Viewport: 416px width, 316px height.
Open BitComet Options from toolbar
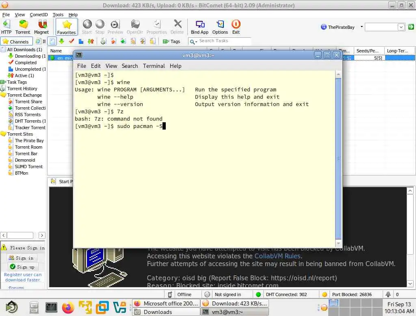pyautogui.click(x=220, y=27)
